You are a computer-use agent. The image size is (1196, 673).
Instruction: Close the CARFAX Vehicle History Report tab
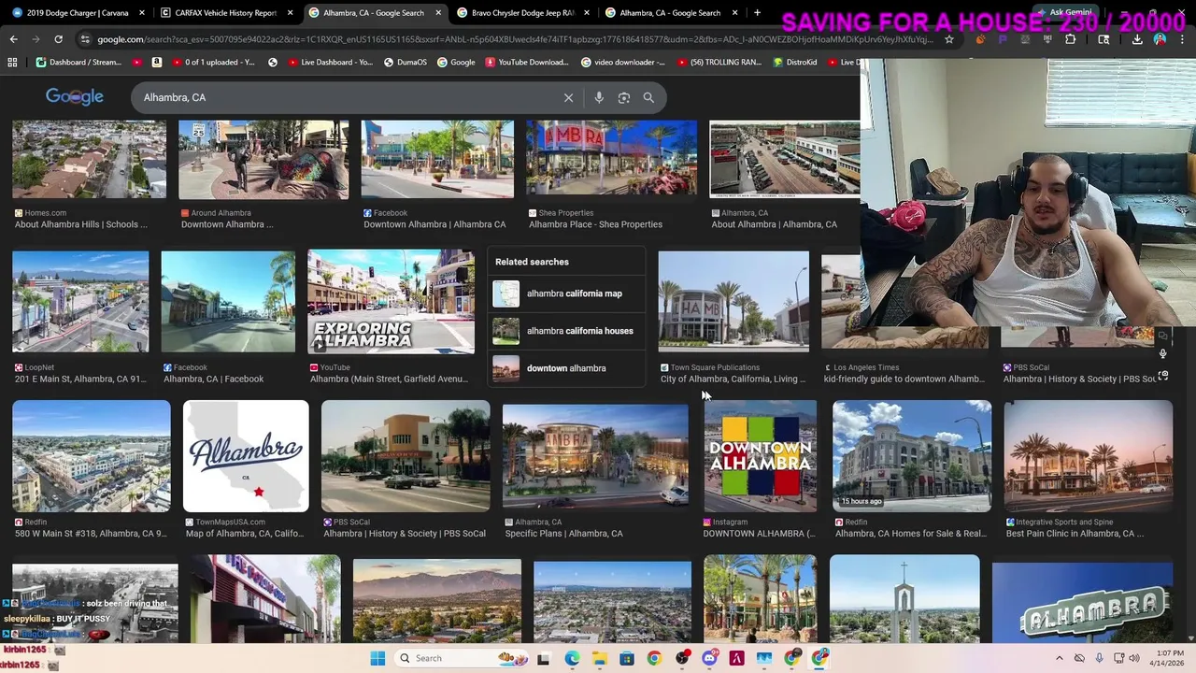(x=290, y=13)
